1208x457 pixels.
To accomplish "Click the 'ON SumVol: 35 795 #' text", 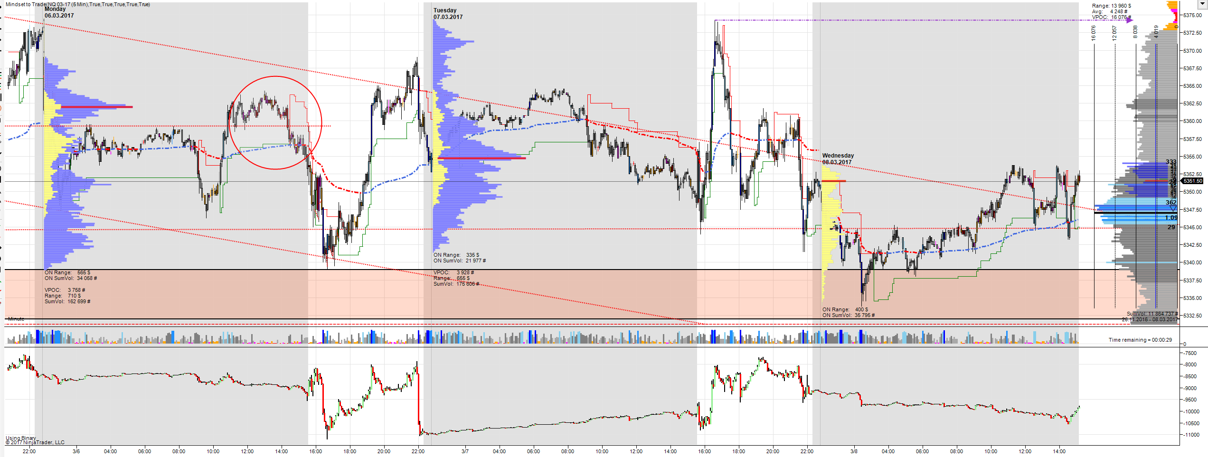I will click(849, 315).
